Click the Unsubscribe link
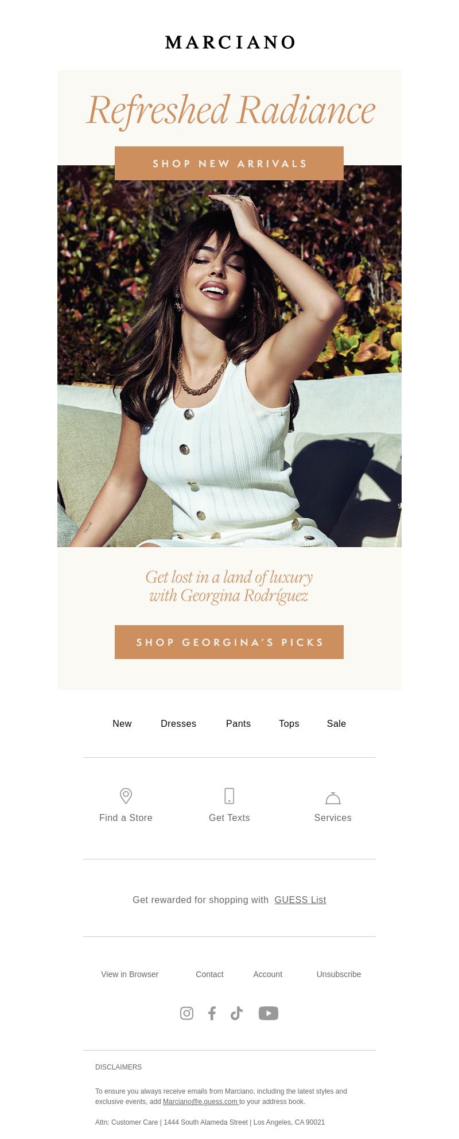The width and height of the screenshot is (459, 1139). pyautogui.click(x=339, y=974)
